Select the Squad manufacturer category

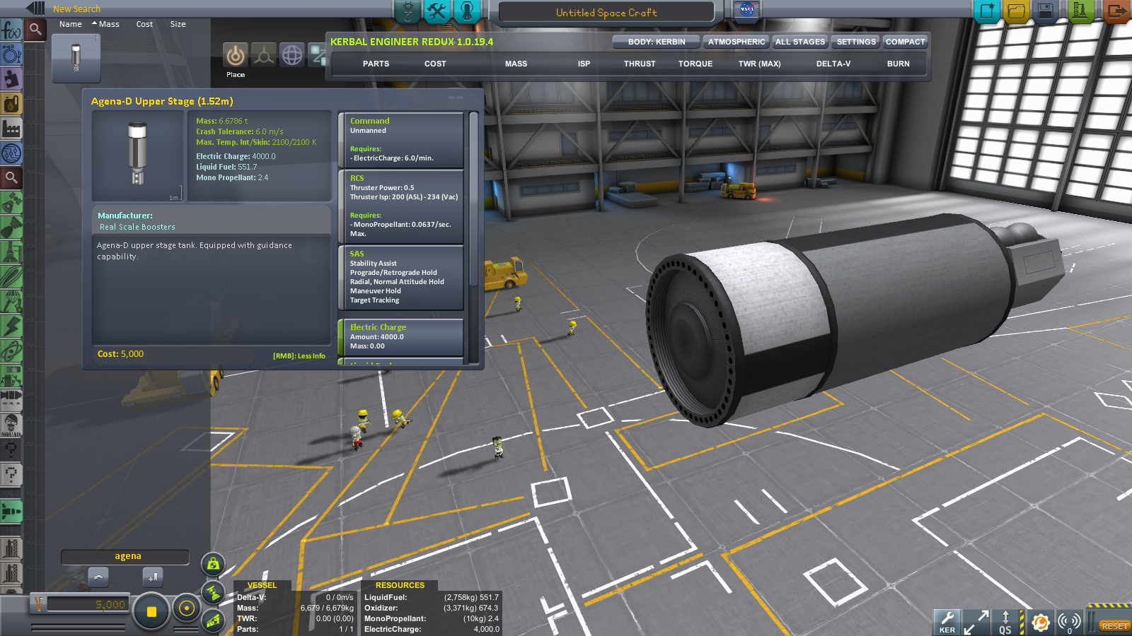point(11,425)
